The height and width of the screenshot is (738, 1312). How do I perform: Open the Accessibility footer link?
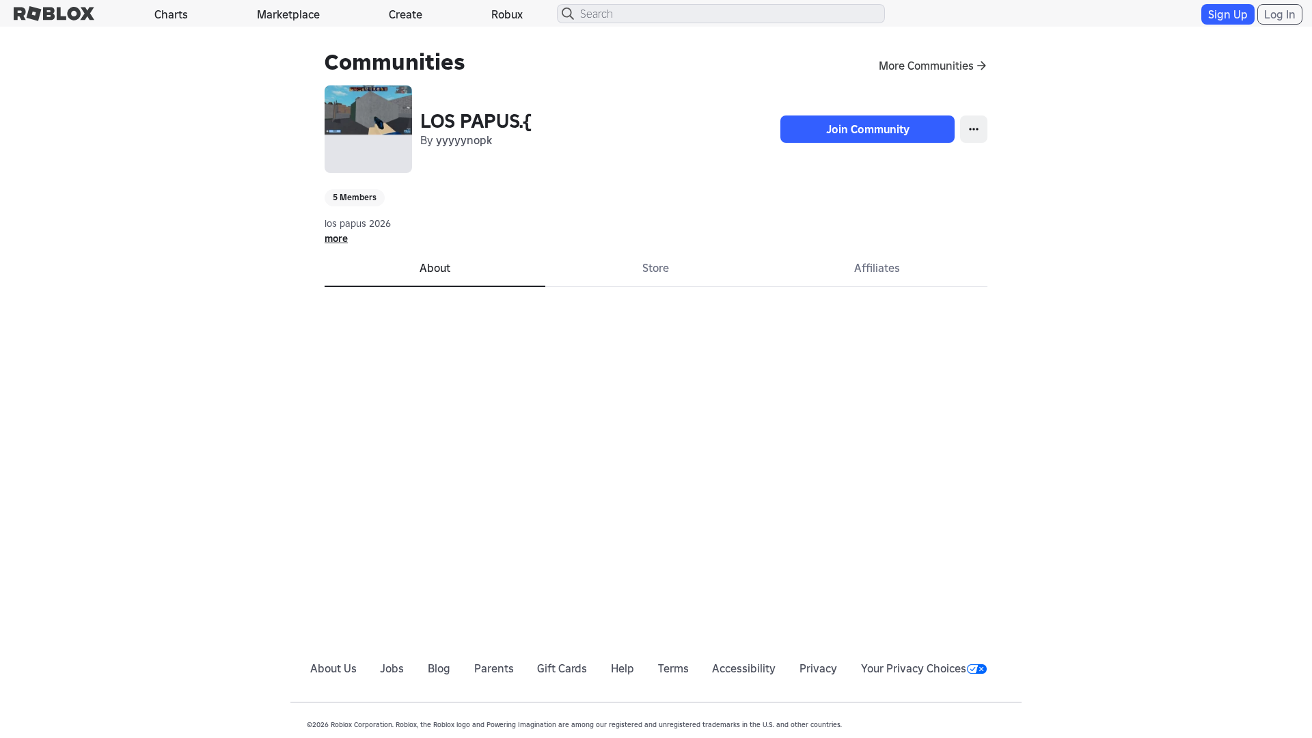[743, 668]
